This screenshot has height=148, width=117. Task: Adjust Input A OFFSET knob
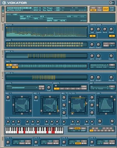pyautogui.click(x=99, y=56)
